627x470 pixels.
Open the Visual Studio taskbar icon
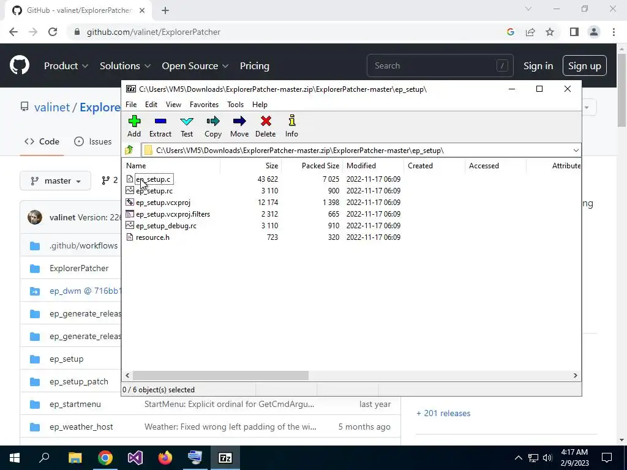(x=135, y=458)
